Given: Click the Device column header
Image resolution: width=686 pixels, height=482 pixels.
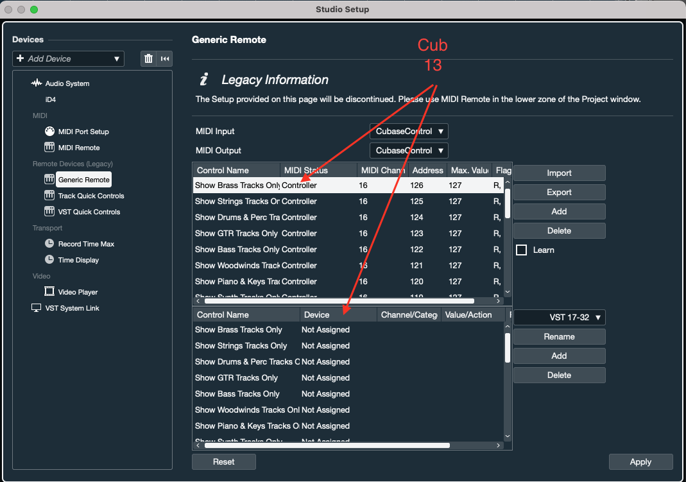Looking at the screenshot, I should click(338, 315).
